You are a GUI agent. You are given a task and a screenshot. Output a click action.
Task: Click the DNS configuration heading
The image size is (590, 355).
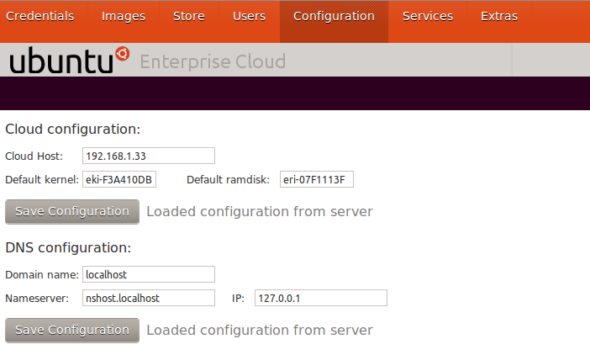coord(68,247)
